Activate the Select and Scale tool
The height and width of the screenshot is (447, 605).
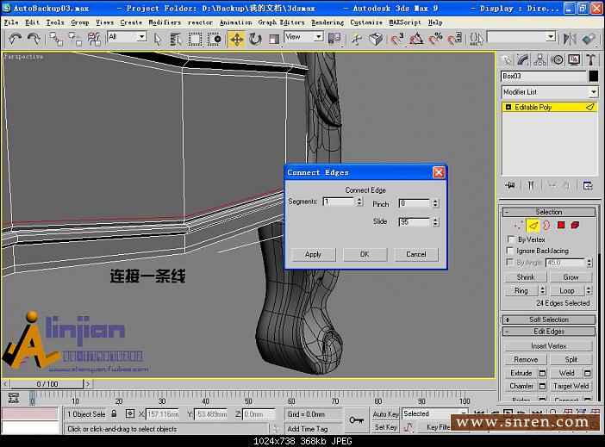coord(274,39)
